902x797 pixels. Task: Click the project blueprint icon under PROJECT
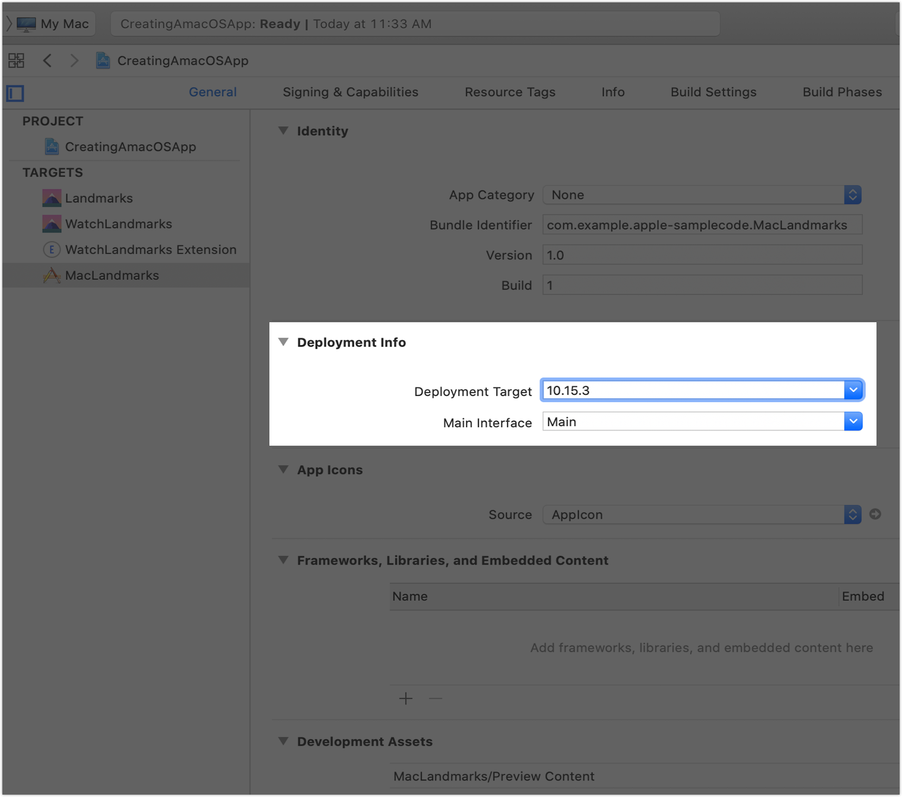(x=52, y=147)
